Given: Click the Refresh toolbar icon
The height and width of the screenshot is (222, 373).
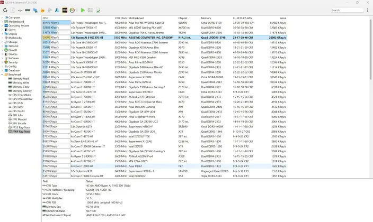Looking at the screenshot, I should click(5, 10).
